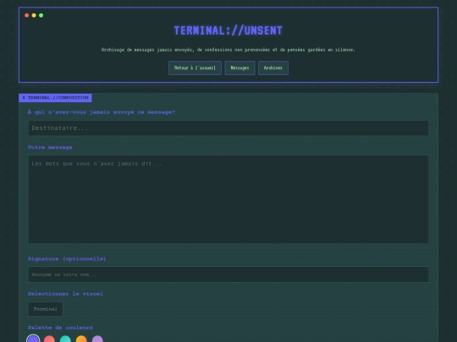Click the TERMINAL://UNSENT title

(x=228, y=30)
